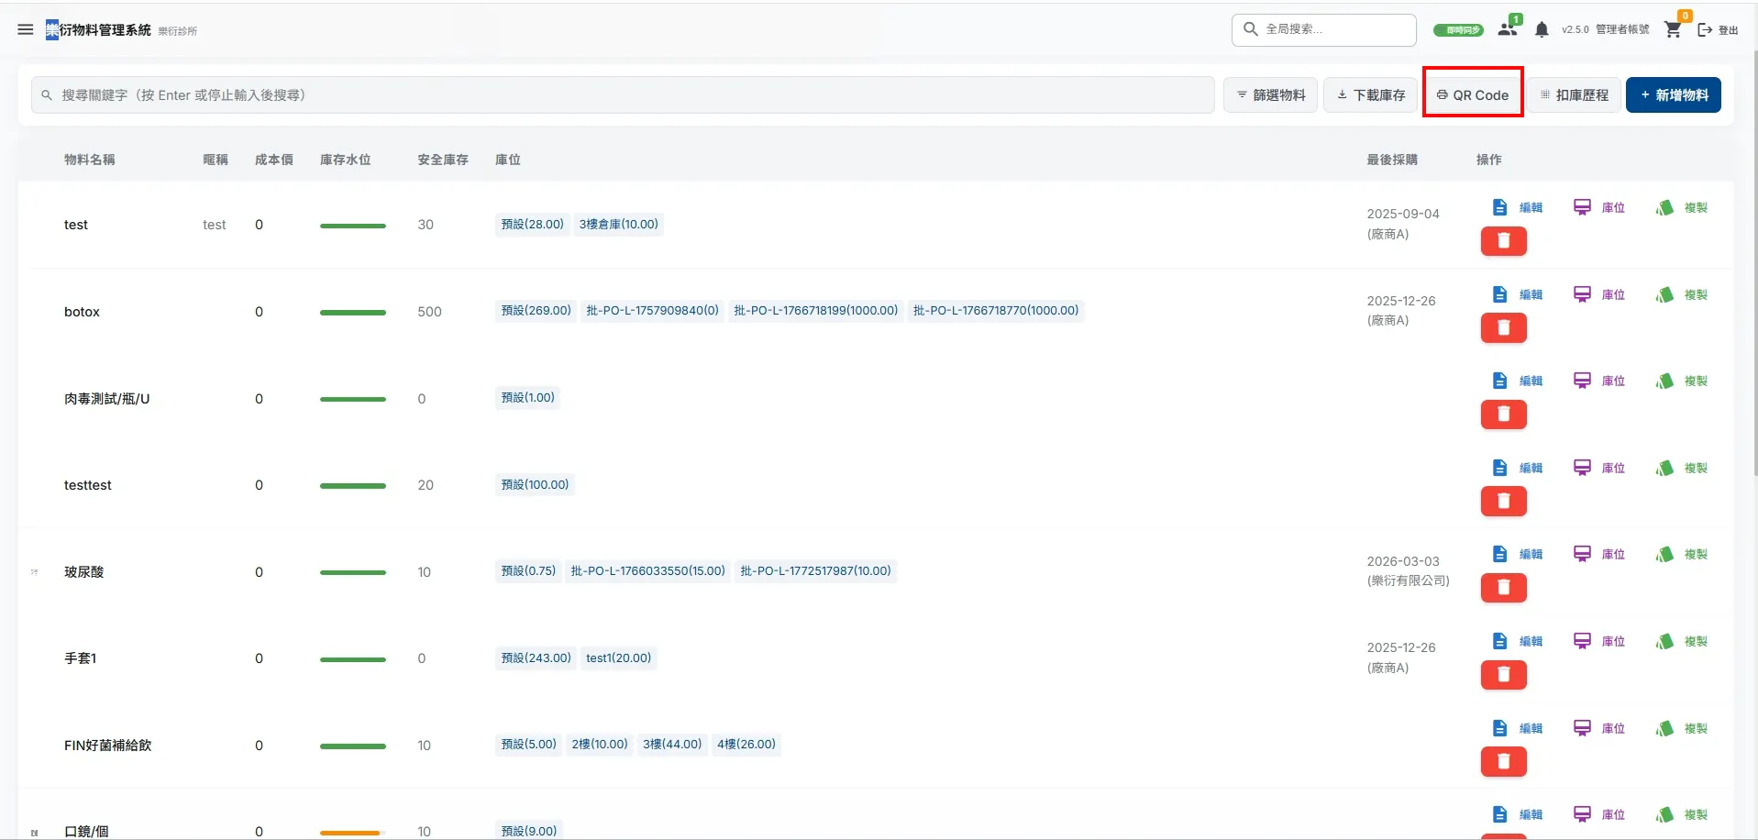
Task: Sort by 成本價 column header
Action: [274, 160]
